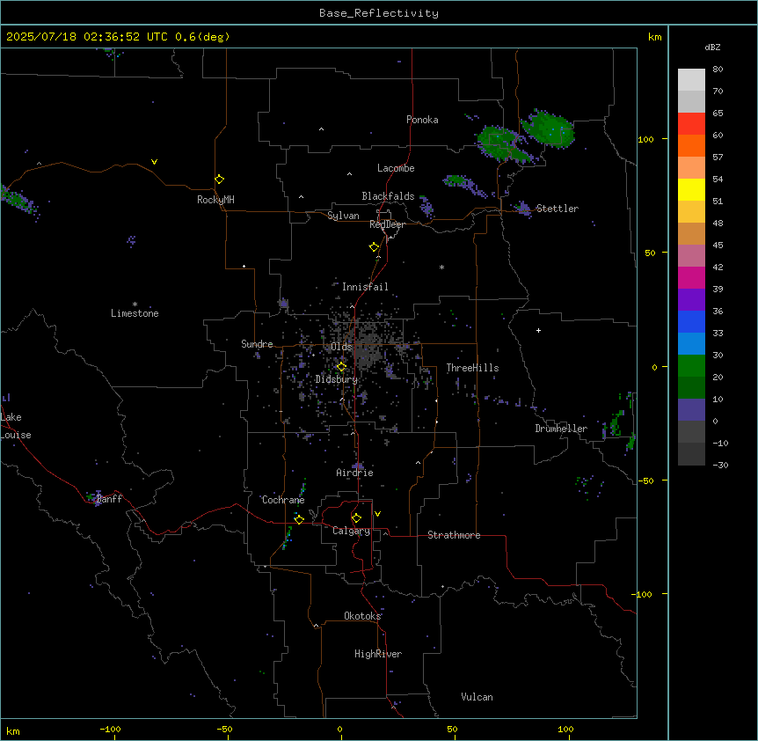Select the Lacombe city label
This screenshot has width=758, height=741.
click(x=396, y=168)
